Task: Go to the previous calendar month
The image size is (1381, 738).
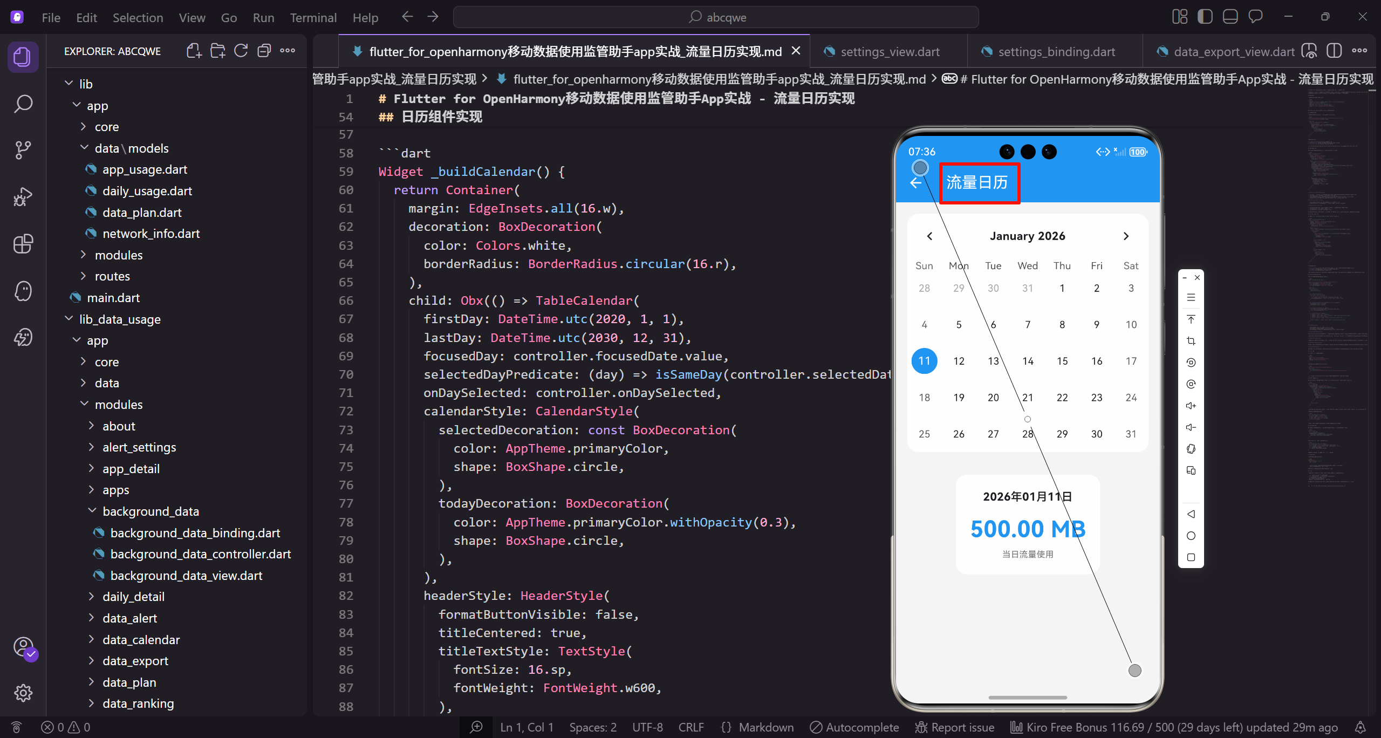Action: 929,236
